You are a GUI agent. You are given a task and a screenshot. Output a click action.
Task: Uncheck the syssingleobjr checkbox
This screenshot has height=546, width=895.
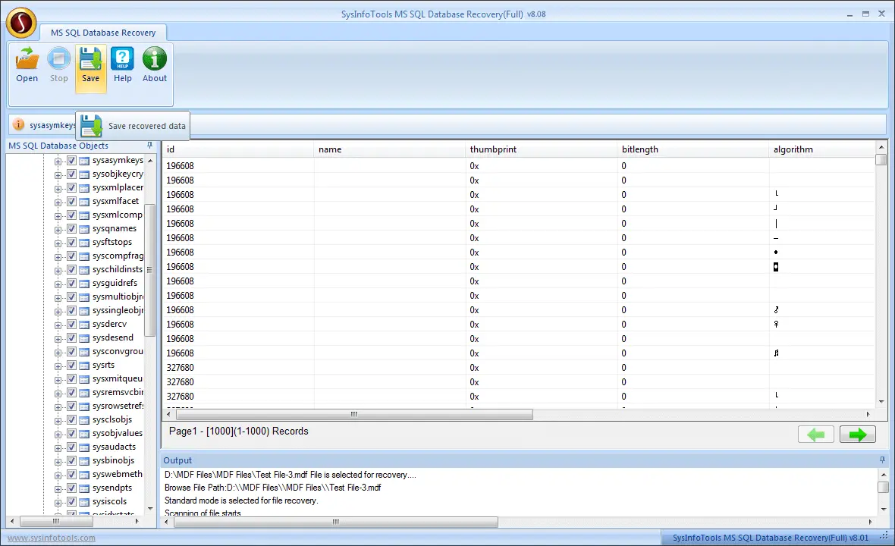[71, 310]
